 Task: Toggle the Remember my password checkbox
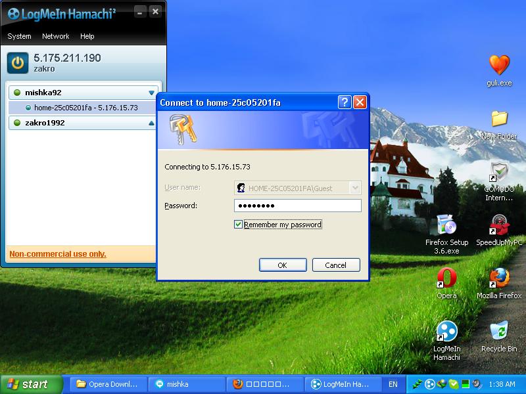pos(238,224)
